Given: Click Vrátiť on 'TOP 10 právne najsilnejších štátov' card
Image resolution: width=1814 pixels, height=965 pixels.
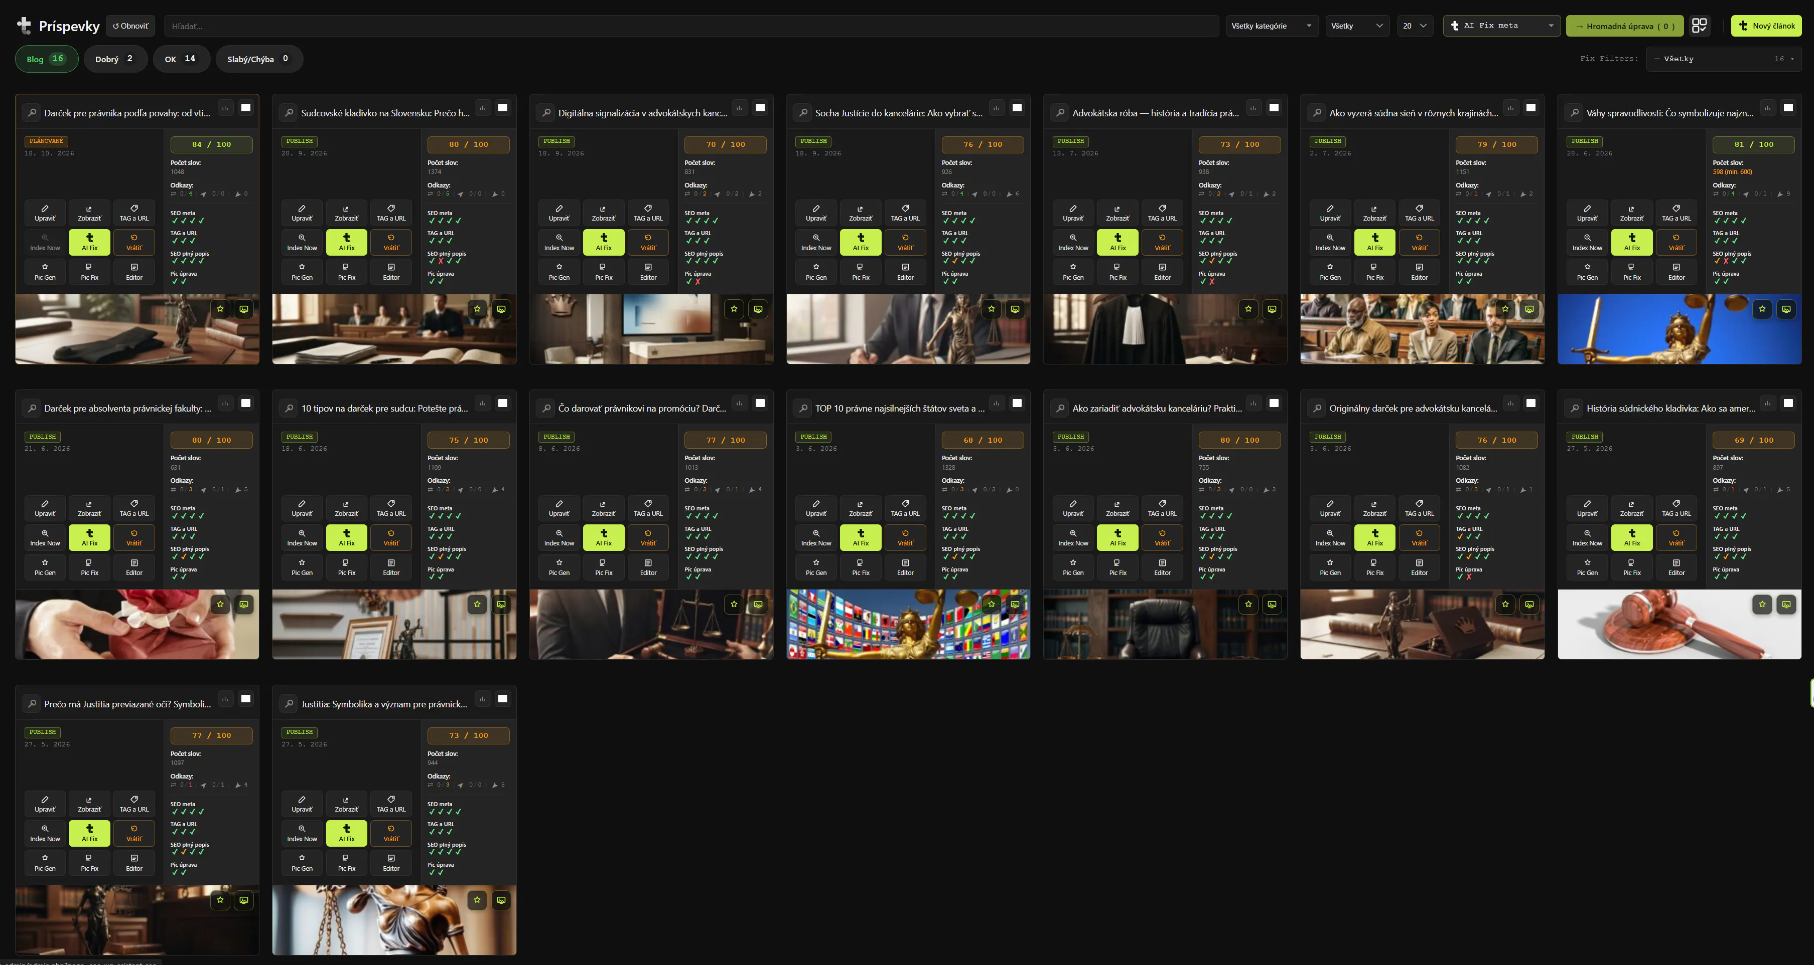Looking at the screenshot, I should [x=905, y=537].
